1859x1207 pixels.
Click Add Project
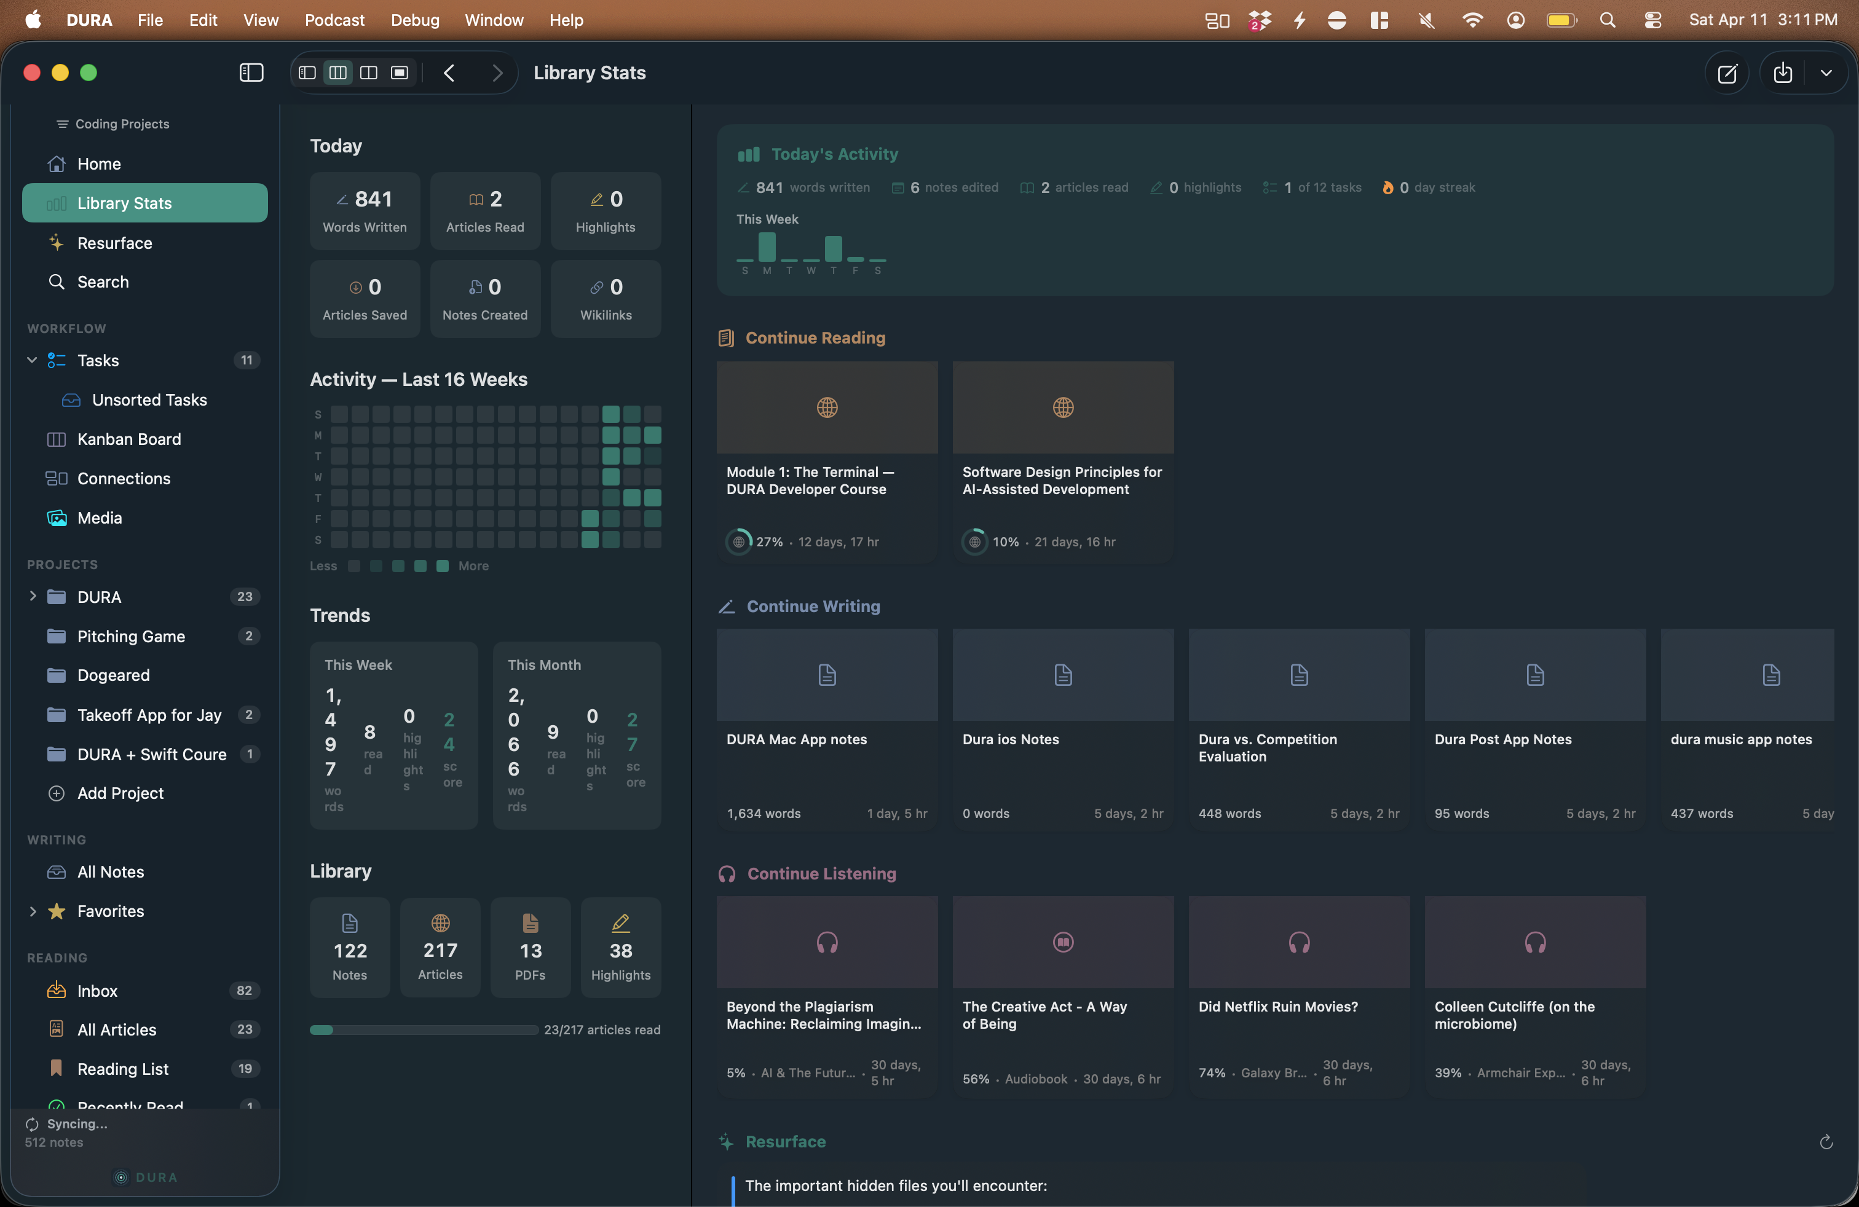144,793
